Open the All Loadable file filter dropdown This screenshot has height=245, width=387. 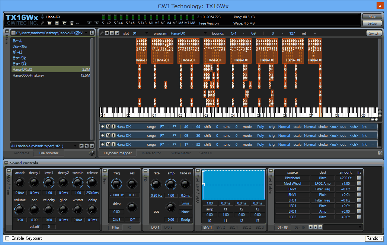click(x=75, y=146)
